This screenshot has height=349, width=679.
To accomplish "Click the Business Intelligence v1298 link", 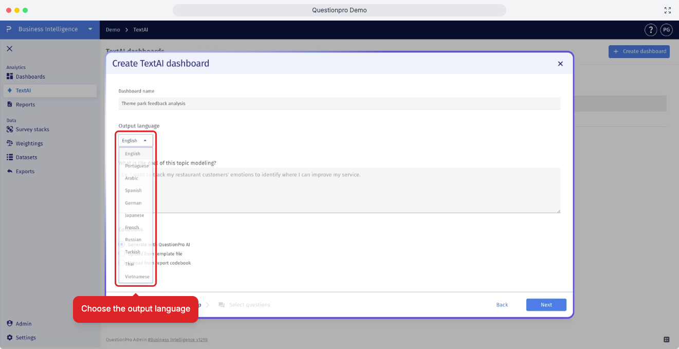I will pyautogui.click(x=177, y=340).
